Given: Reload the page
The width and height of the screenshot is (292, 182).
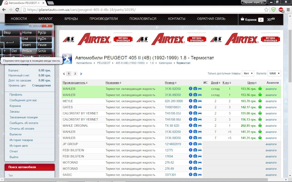Looking at the screenshot, I should [17, 10].
